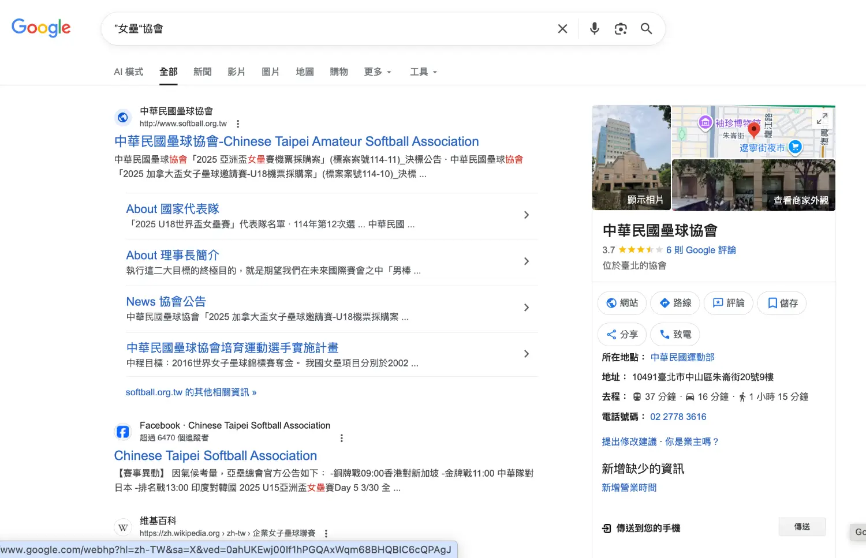866x558 pixels.
Task: Switch to the 新聞 tab
Action: click(x=202, y=72)
